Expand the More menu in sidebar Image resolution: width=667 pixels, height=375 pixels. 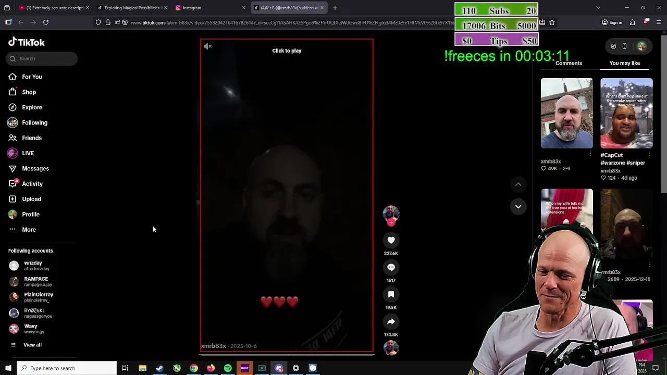click(x=29, y=230)
